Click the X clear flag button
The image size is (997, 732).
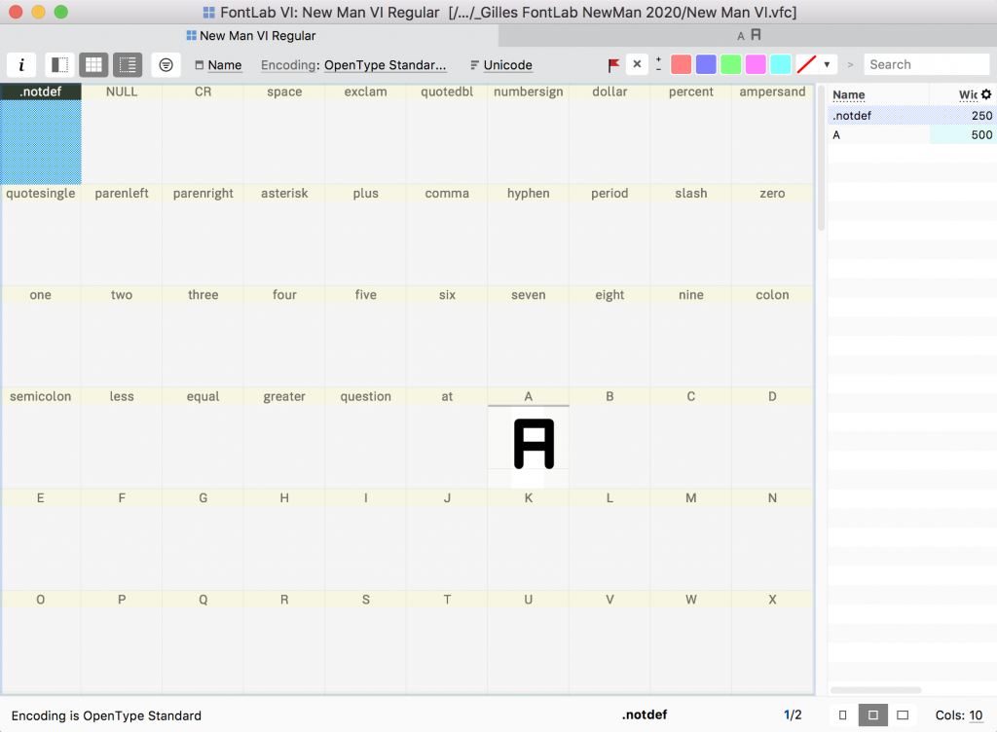(x=637, y=65)
